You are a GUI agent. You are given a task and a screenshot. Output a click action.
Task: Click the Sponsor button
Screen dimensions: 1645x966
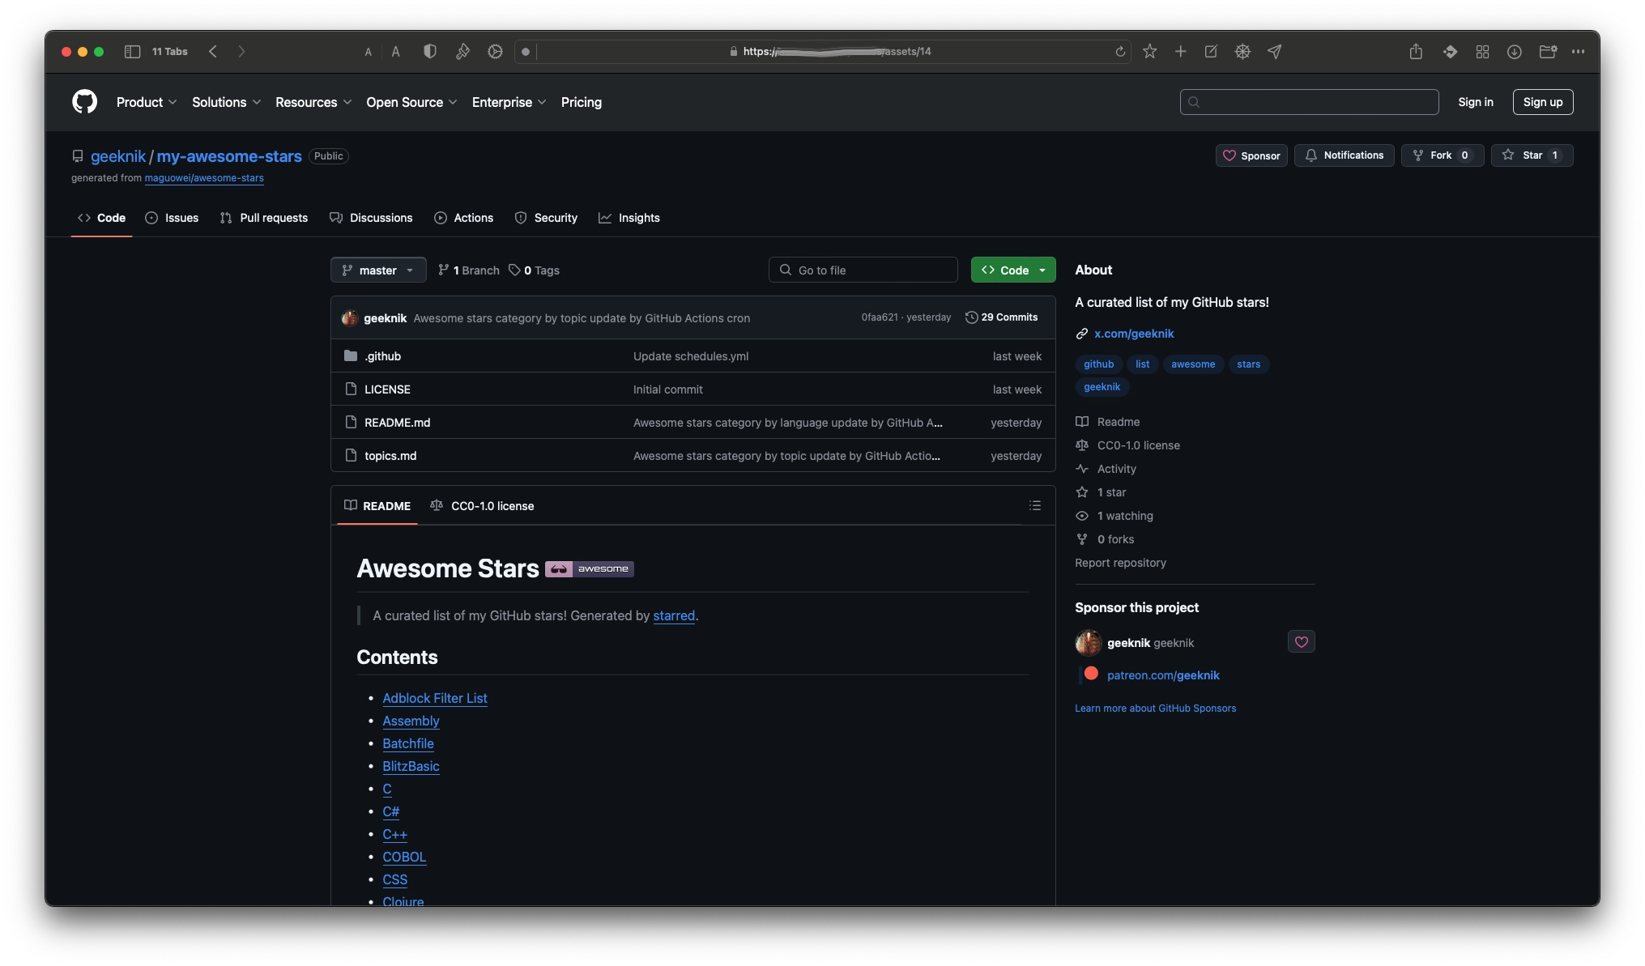[x=1251, y=155]
